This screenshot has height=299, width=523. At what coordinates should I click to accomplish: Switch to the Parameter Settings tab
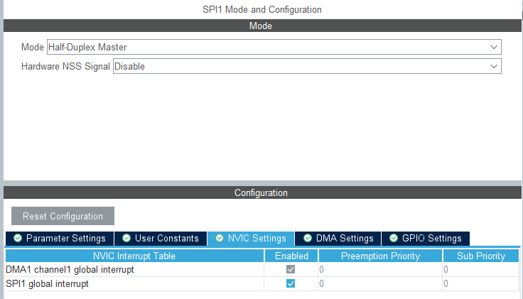[x=65, y=239]
